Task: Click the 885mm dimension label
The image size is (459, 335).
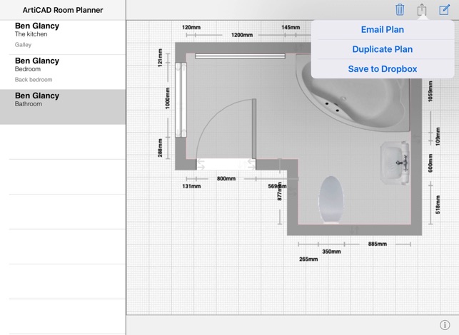Action: point(378,244)
